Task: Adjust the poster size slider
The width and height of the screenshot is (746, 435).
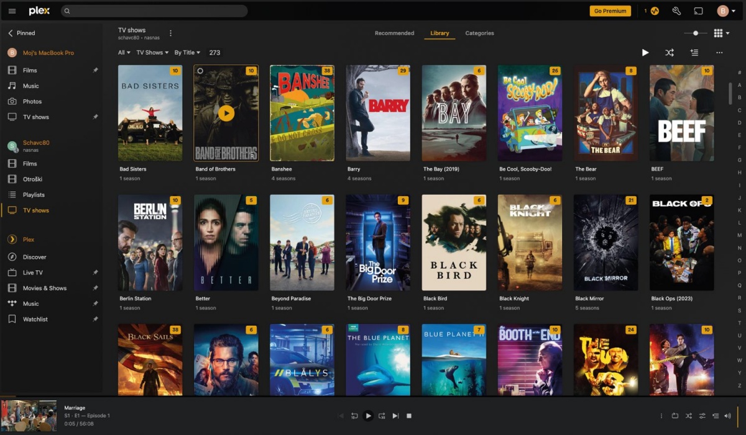Action: (696, 33)
